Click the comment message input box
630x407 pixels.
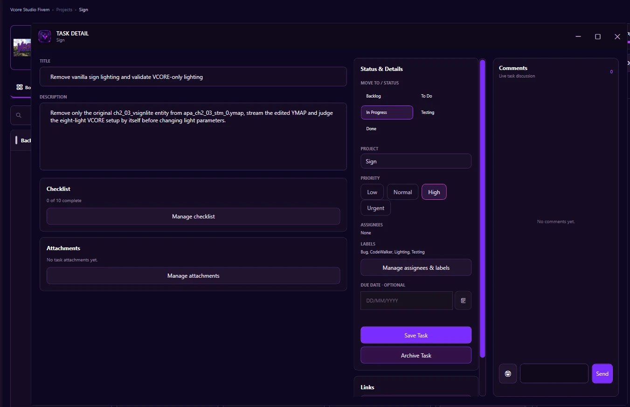(x=554, y=373)
